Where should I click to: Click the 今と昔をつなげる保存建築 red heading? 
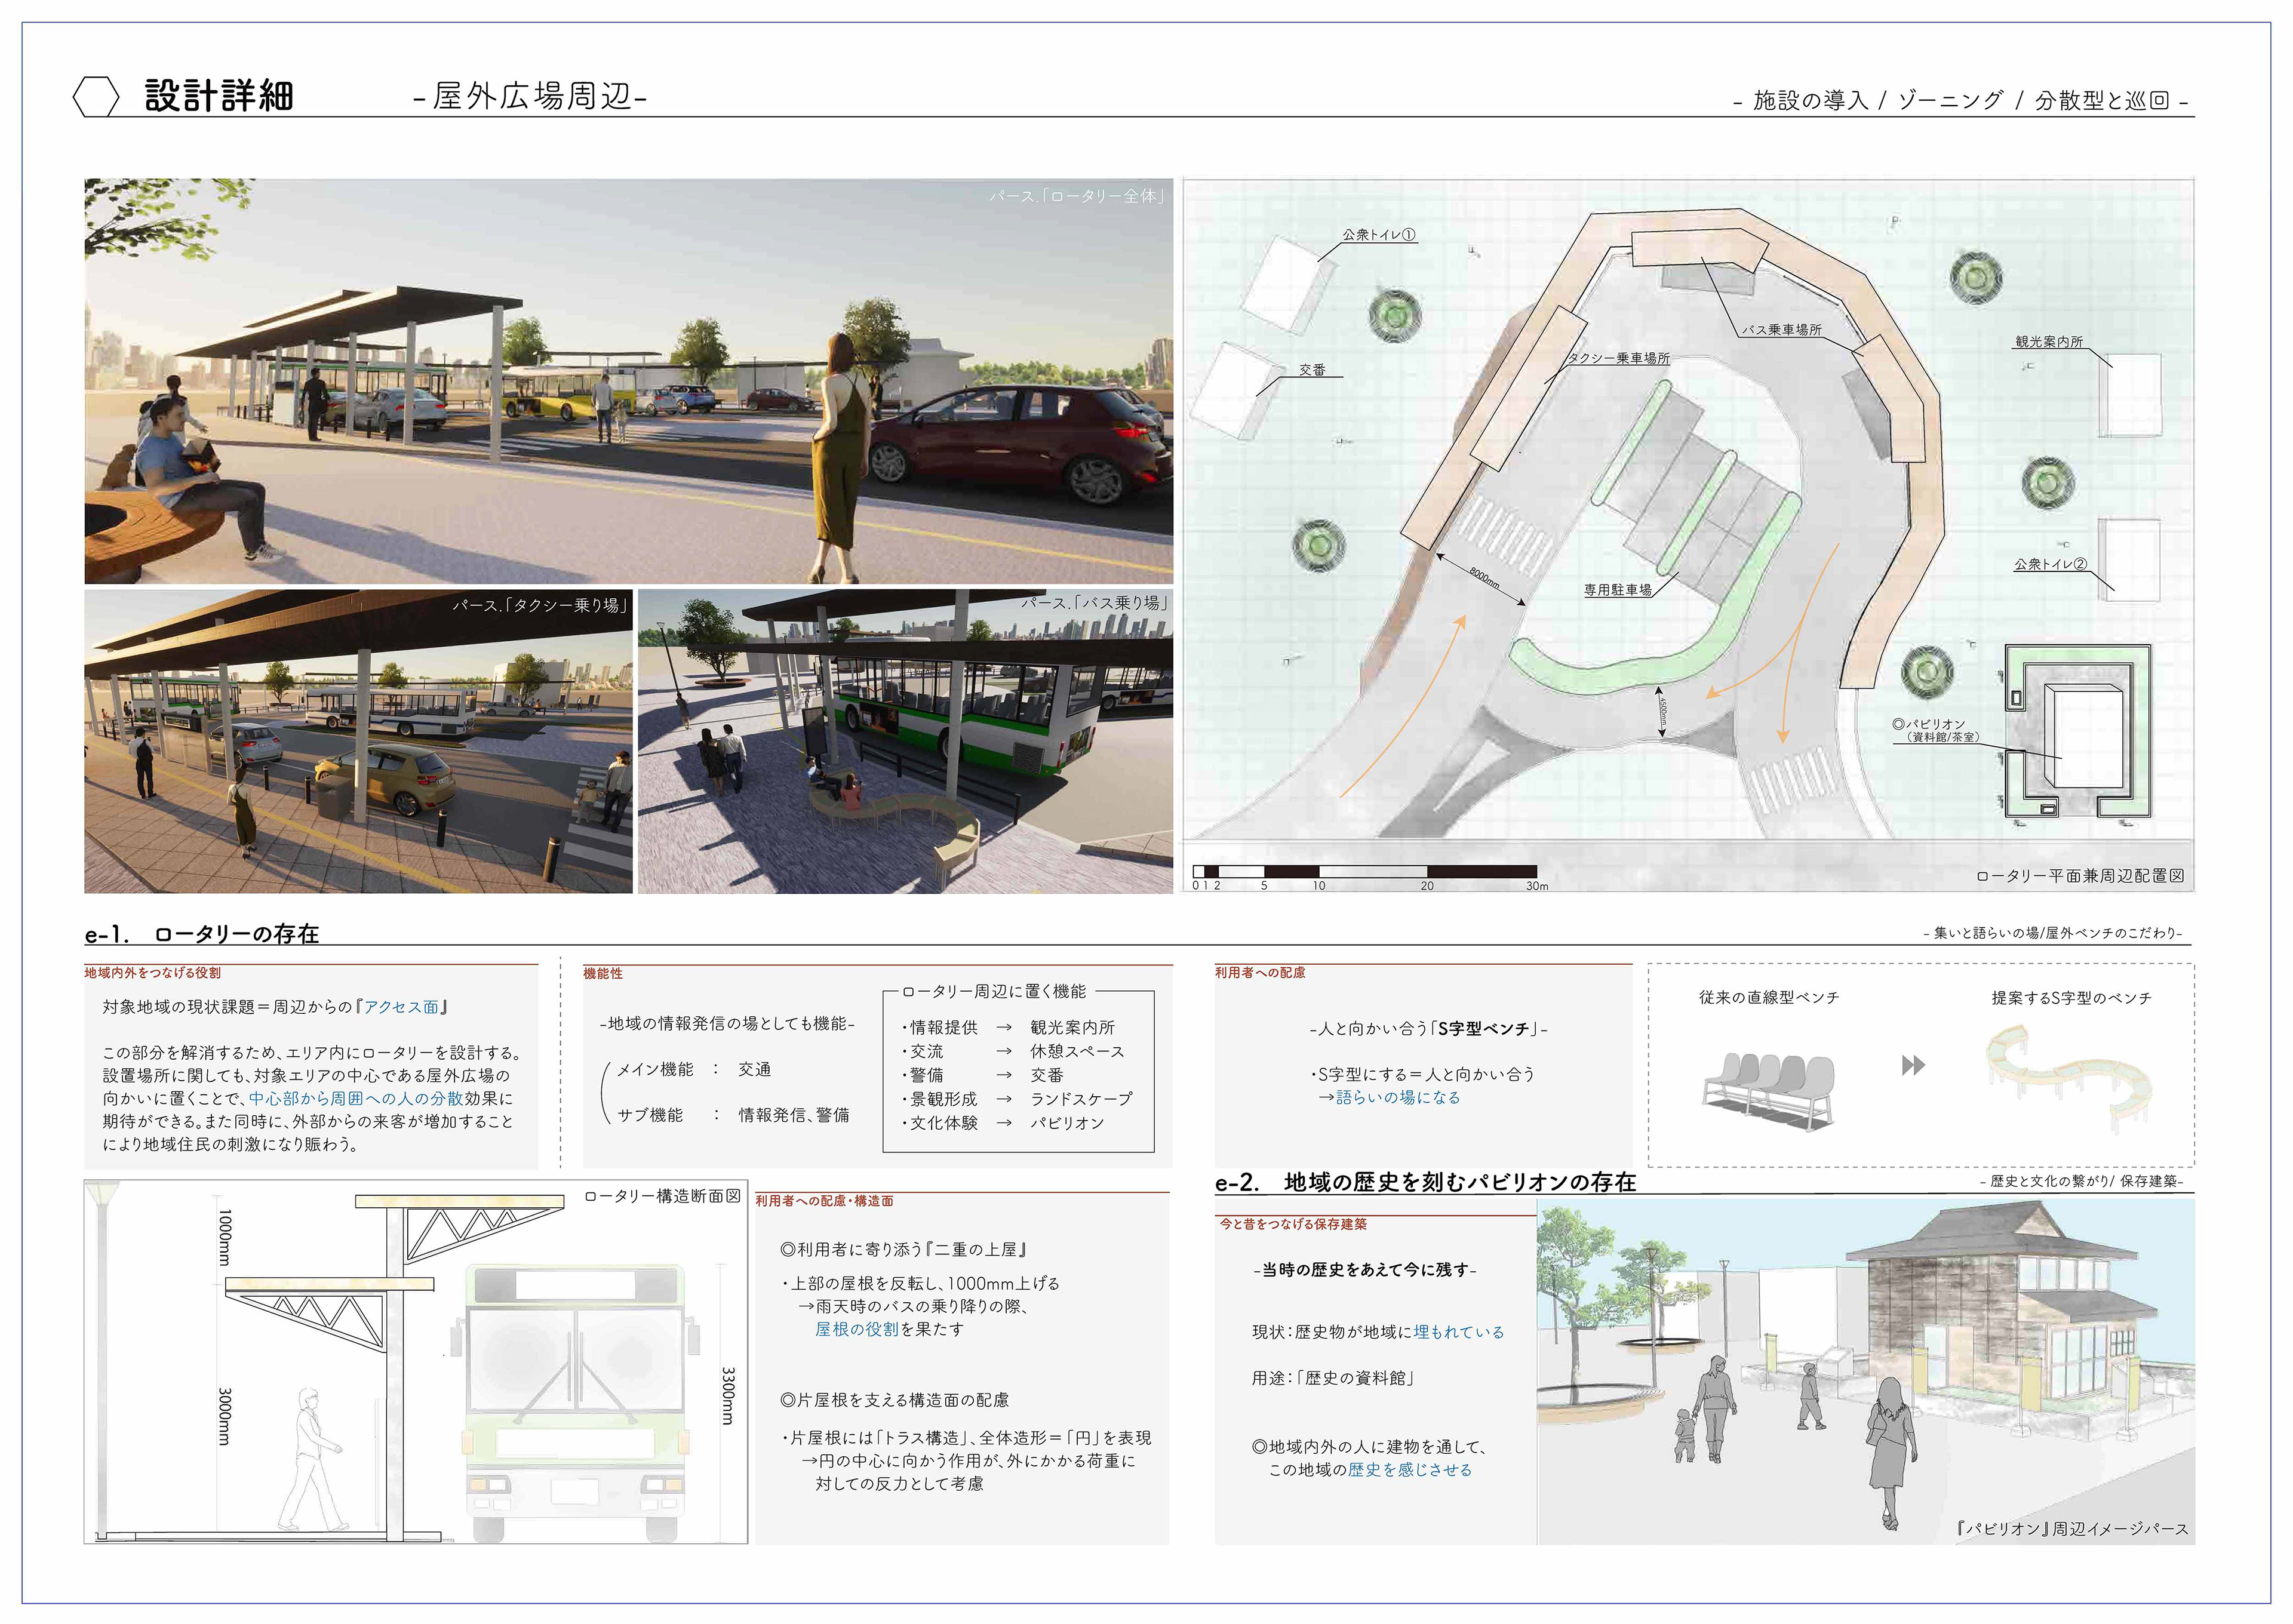coord(1292,1224)
